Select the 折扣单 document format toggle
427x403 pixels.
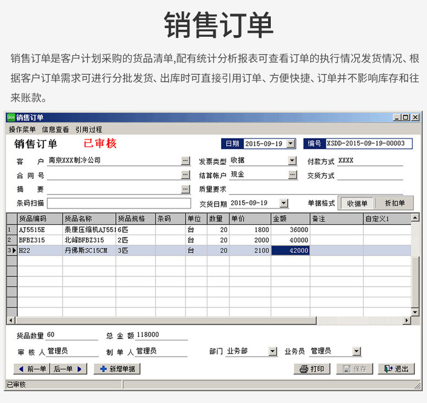395,203
